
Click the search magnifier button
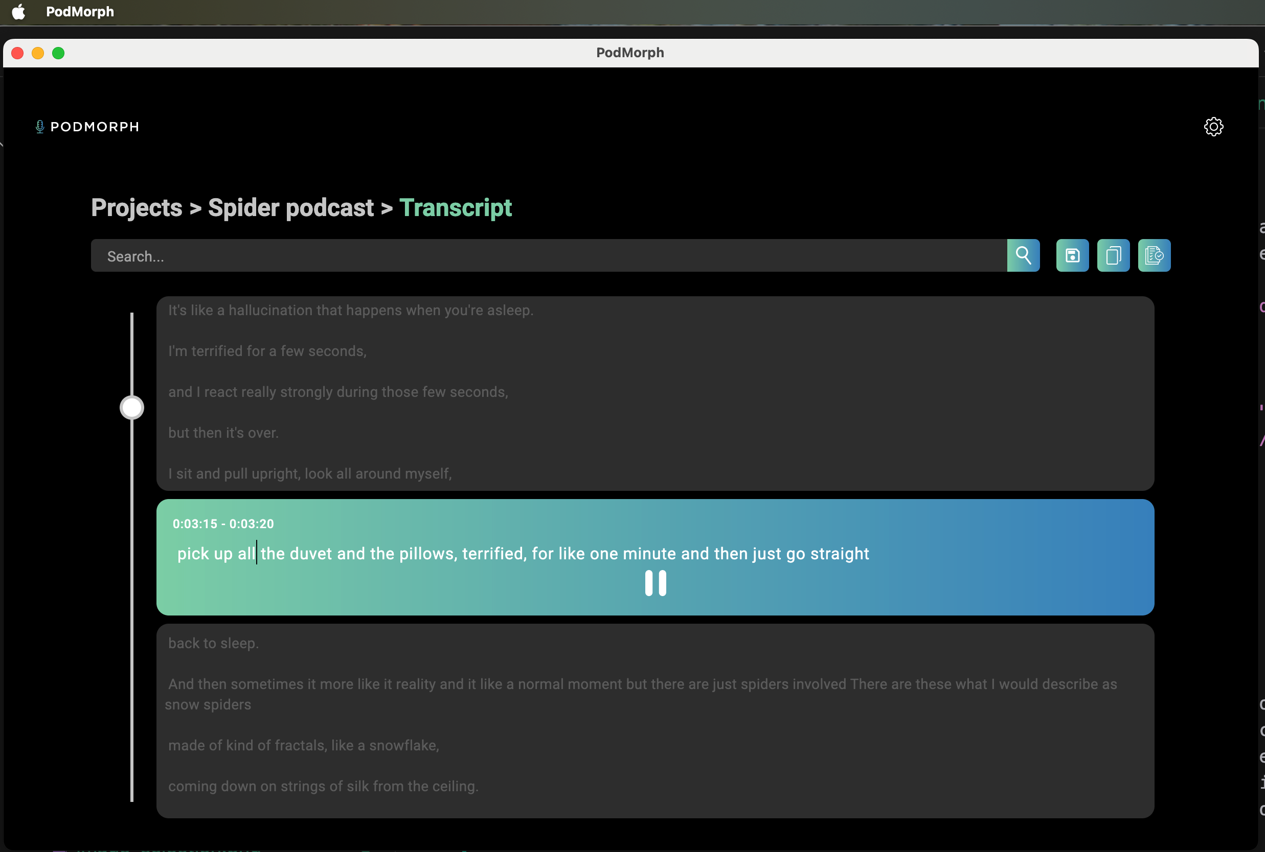click(1023, 255)
